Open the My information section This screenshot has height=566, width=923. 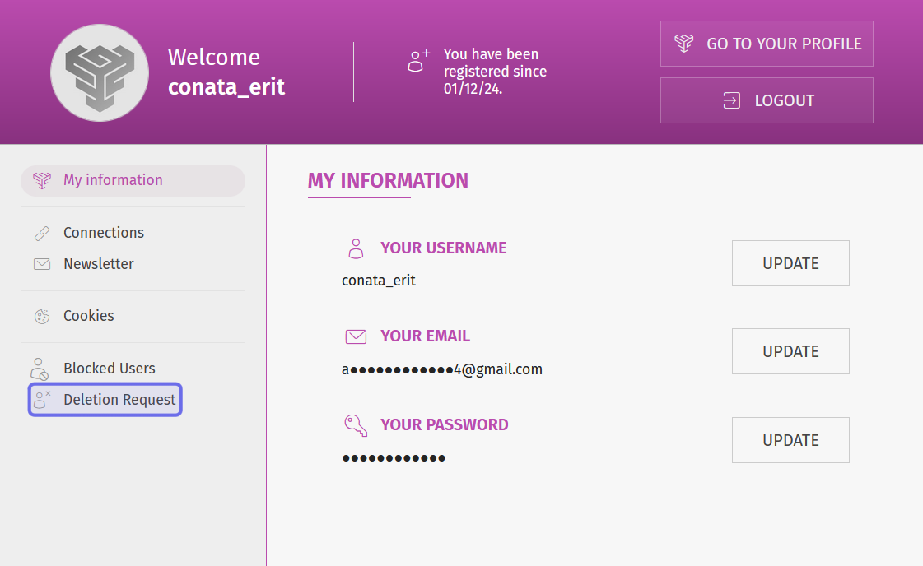pyautogui.click(x=113, y=180)
